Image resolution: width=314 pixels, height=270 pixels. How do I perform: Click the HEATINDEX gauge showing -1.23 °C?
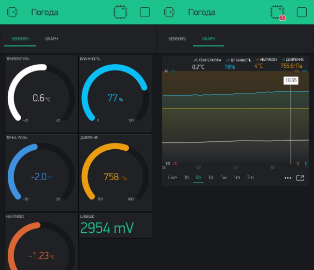[42, 242]
